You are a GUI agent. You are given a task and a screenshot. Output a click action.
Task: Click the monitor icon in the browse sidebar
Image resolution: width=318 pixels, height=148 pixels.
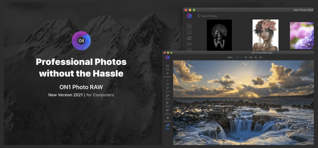[189, 32]
